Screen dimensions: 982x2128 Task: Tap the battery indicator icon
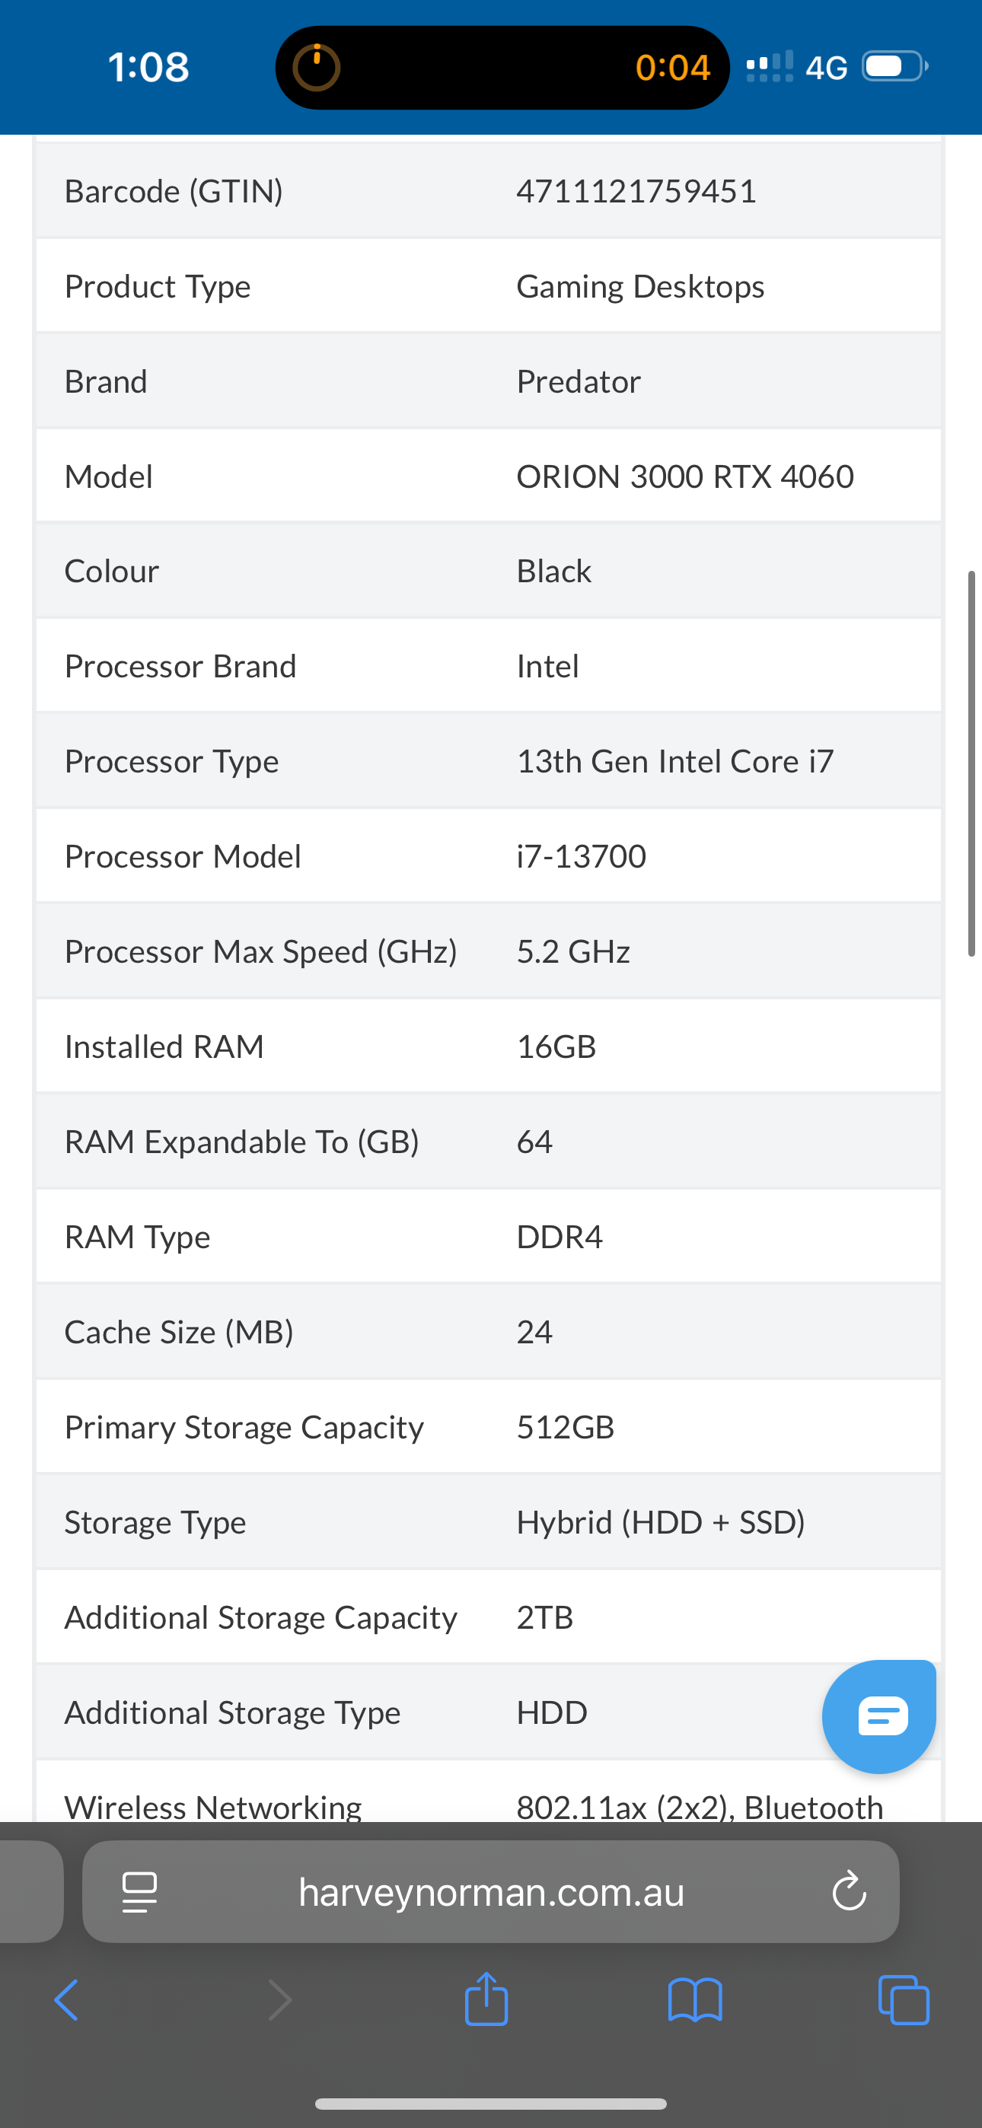[x=894, y=66]
